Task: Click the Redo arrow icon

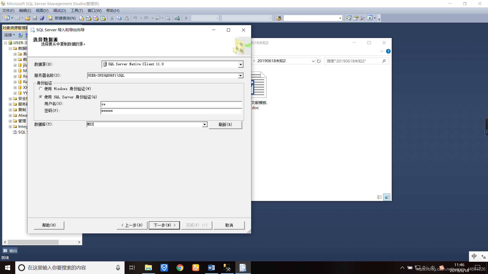Action: [x=146, y=18]
